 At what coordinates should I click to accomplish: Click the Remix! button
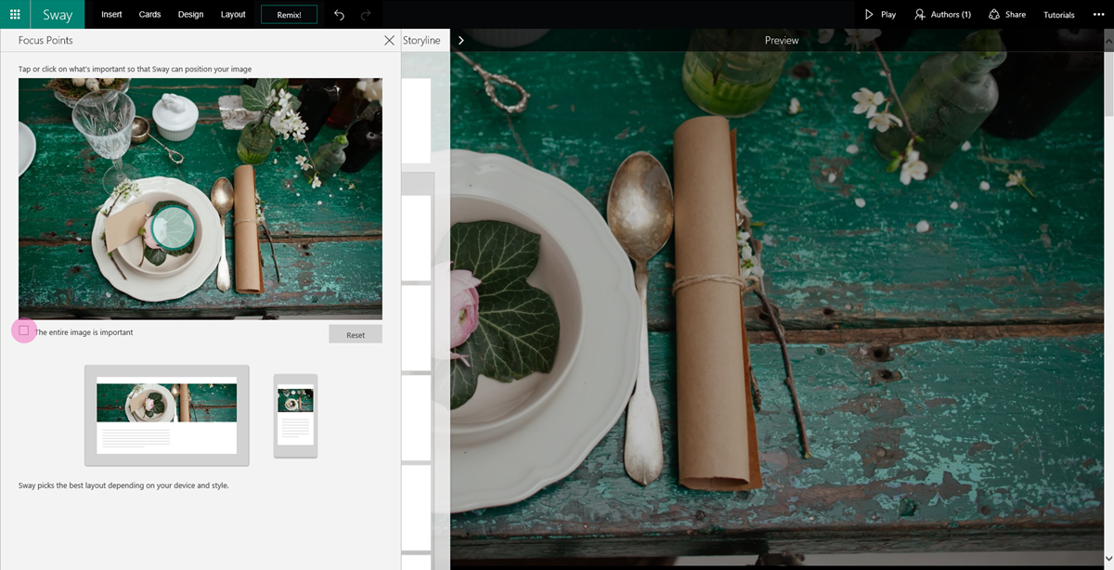click(x=289, y=14)
